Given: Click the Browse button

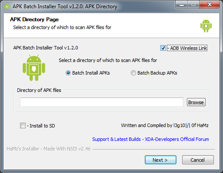Looking at the screenshot, I should (x=196, y=102).
